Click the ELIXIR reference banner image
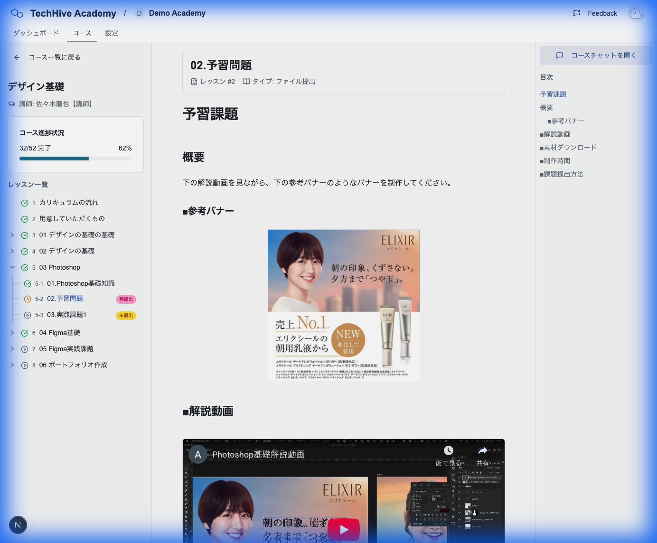 point(344,305)
